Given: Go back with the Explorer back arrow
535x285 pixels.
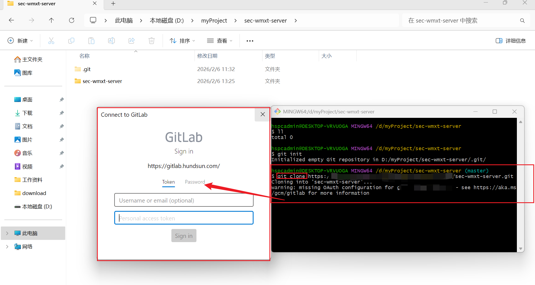Looking at the screenshot, I should coord(11,20).
